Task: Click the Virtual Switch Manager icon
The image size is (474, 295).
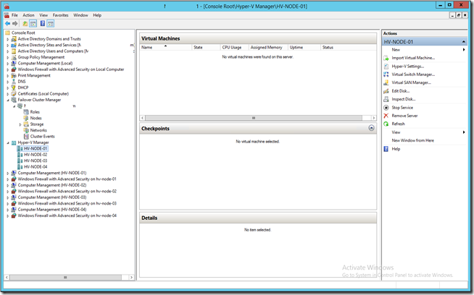Action: pos(386,74)
